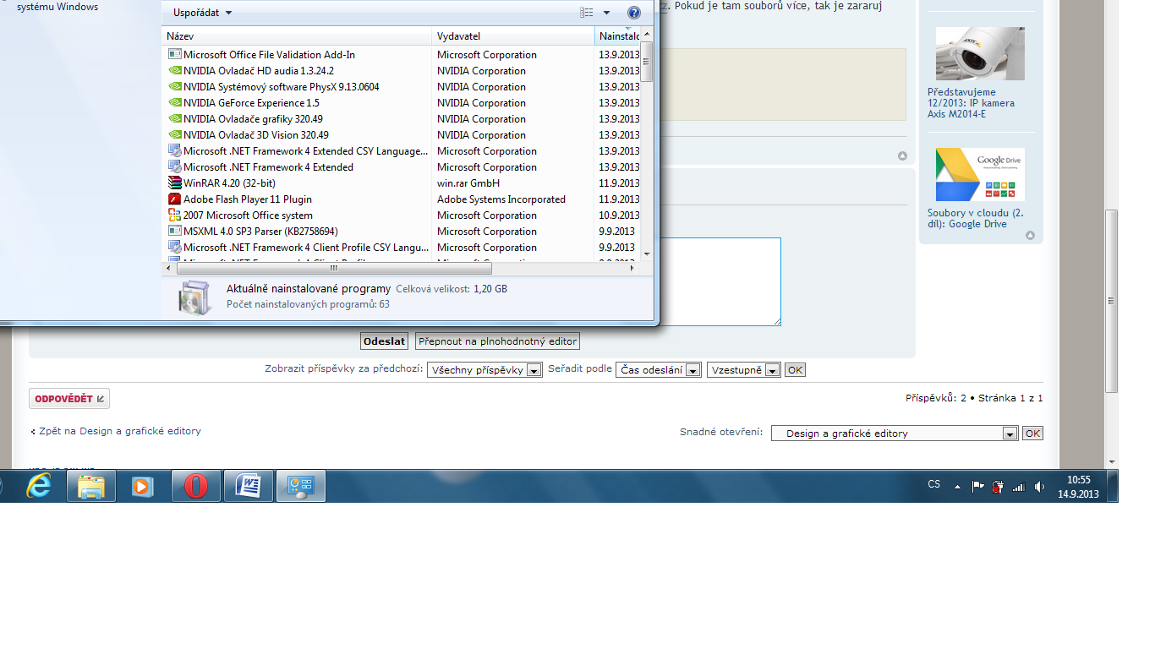Open IP kamera Axis M2014-E article link
This screenshot has width=1155, height=649.
[x=971, y=103]
